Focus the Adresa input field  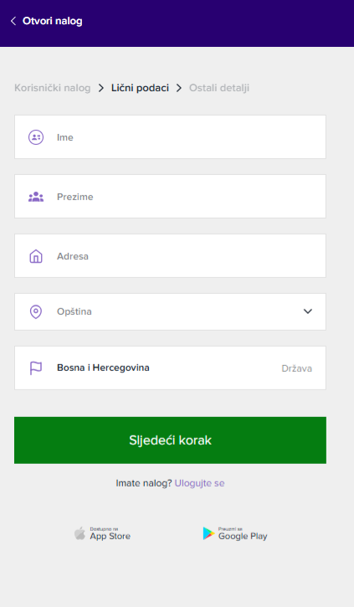[170, 255]
